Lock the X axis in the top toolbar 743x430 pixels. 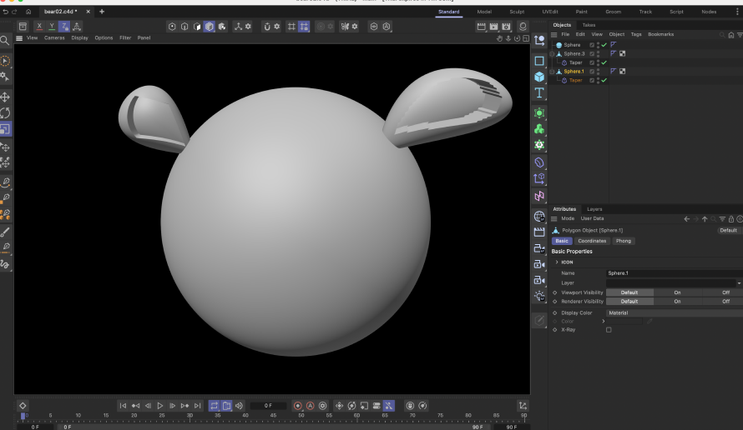[39, 27]
